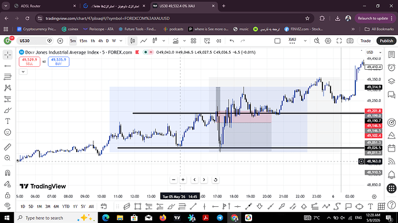398x223 pixels.
Task: Select the YTD date range
Action: (x=66, y=206)
